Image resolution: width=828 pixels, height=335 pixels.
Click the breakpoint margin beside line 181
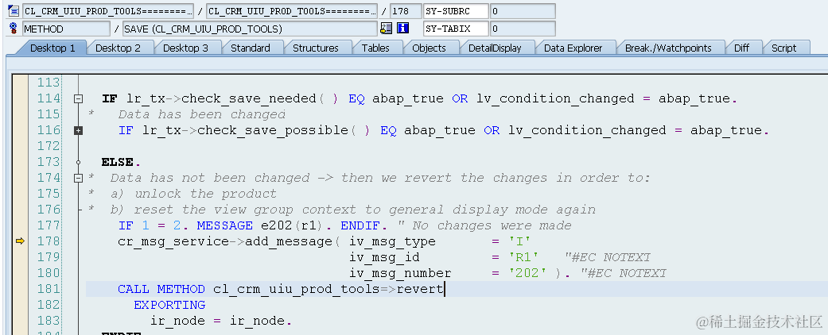(20, 289)
